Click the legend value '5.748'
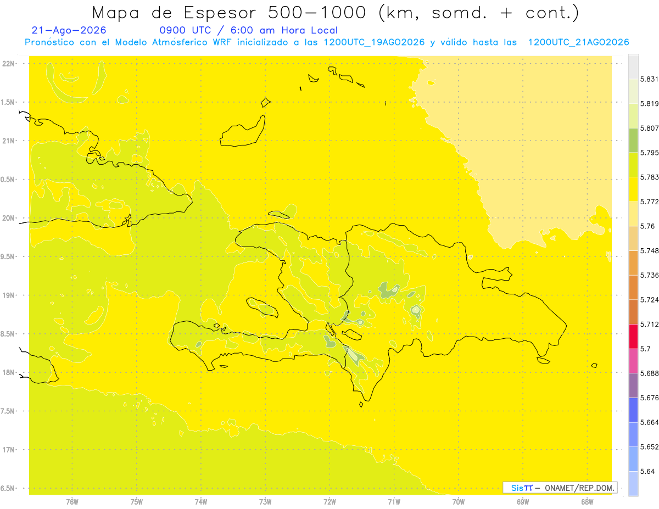This screenshot has width=659, height=509. pos(649,250)
